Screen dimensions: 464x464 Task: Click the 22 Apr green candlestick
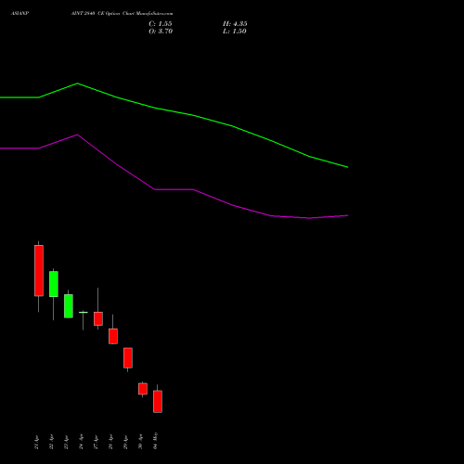(54, 284)
